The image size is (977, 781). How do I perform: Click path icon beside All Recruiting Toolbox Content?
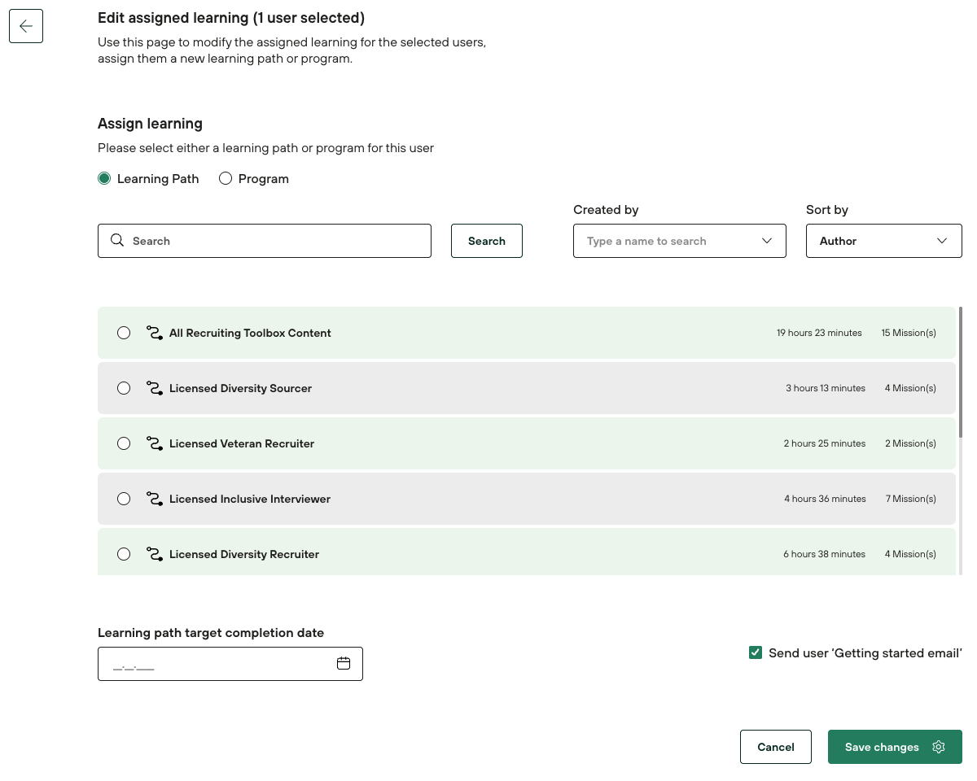(154, 333)
